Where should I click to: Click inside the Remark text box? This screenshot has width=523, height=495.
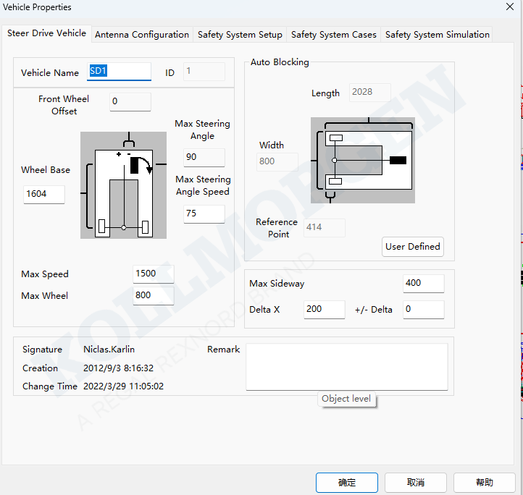point(346,366)
